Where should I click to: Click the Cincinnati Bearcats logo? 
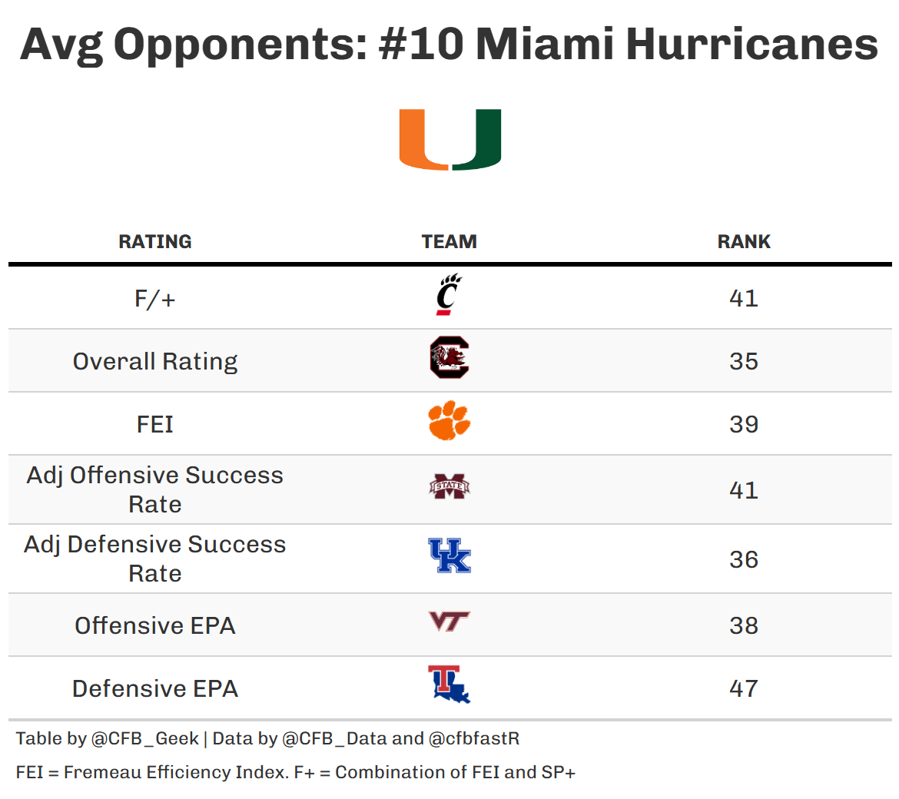point(449,296)
